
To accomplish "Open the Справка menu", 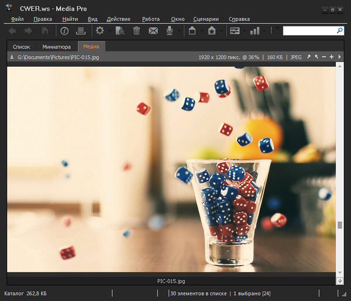I will [x=239, y=19].
